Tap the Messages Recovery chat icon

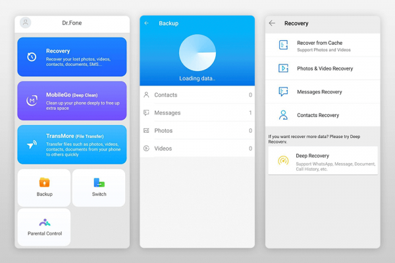(283, 91)
